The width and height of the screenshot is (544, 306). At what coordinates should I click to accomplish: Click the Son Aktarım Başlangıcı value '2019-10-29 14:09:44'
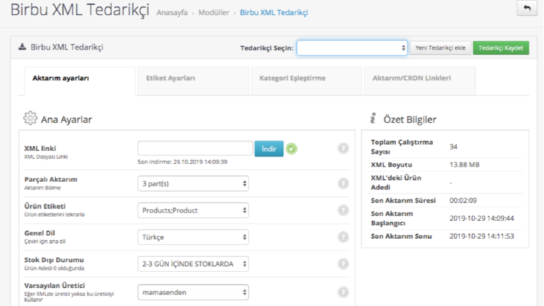pos(482,218)
